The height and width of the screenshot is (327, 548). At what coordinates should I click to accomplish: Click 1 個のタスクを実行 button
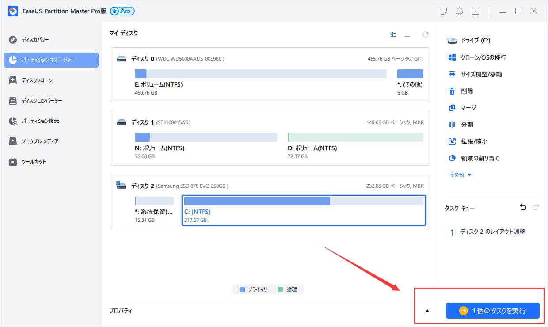tap(492, 311)
